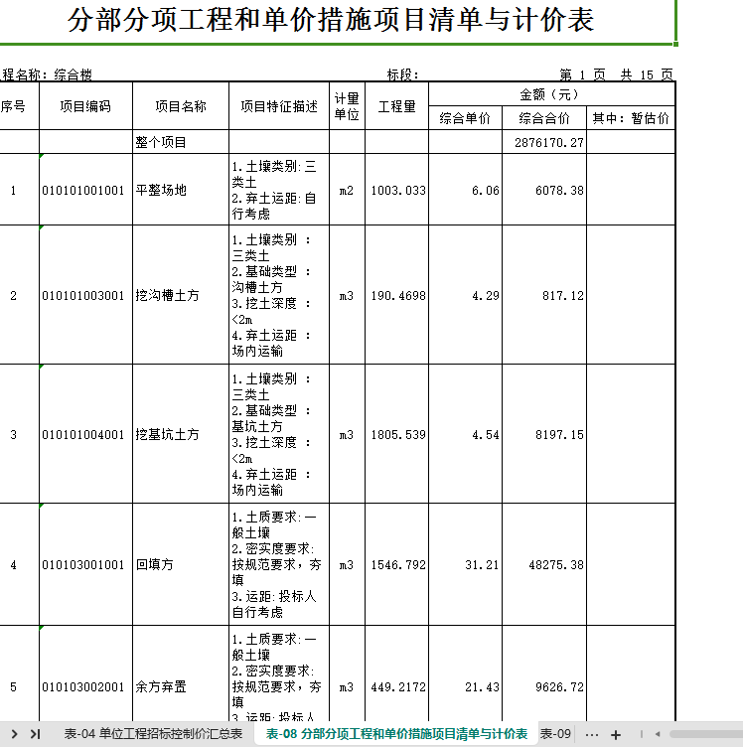Select header cell 综合合价
743x747 pixels.
coord(544,117)
